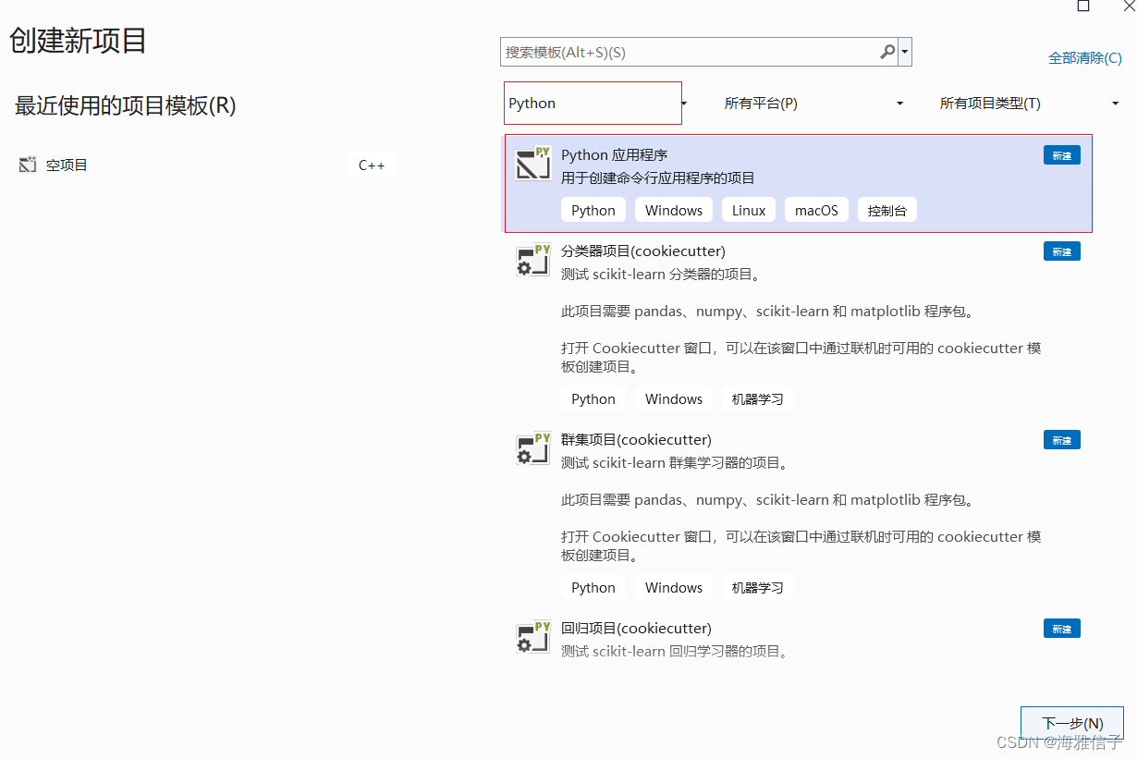This screenshot has height=759, width=1137.
Task: Click the 搜索模板 search input field
Action: [x=689, y=52]
